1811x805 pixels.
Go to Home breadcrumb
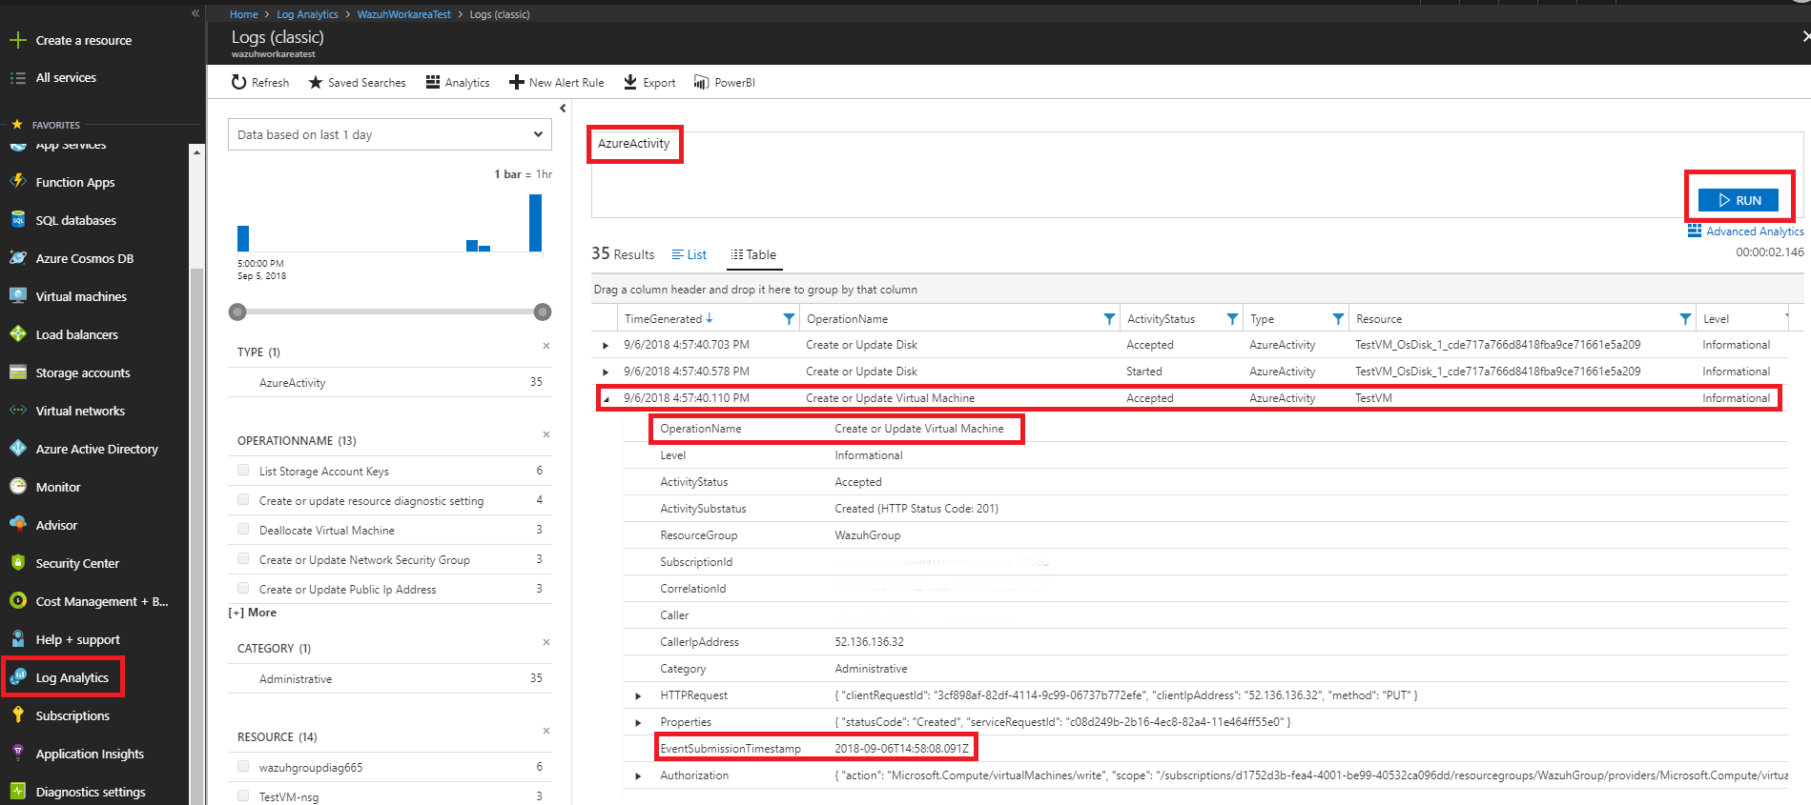point(243,14)
